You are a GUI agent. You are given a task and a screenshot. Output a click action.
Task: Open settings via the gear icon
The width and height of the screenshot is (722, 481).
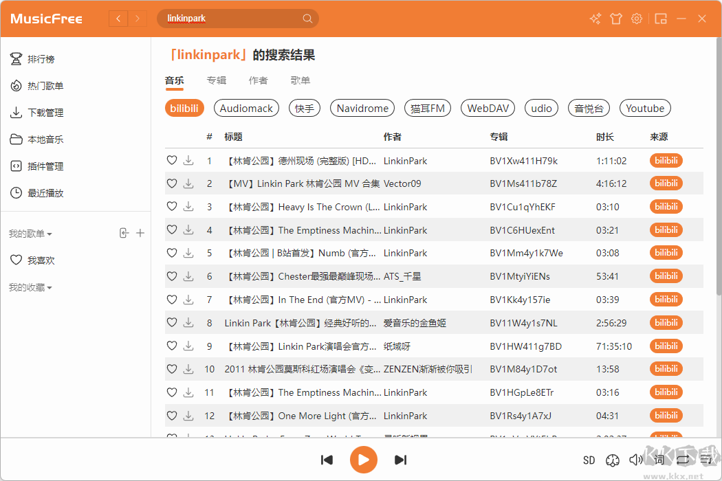coord(637,19)
